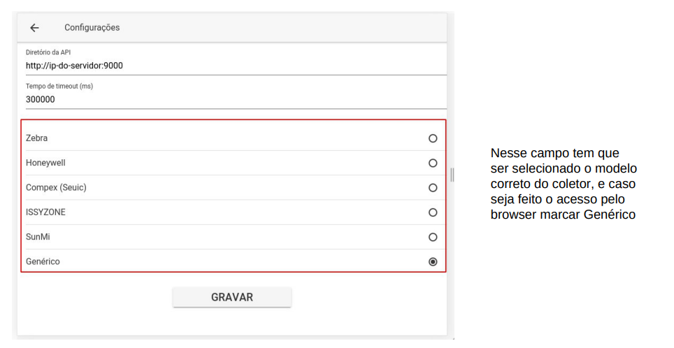Select the Genérico radio button
The image size is (674, 348).
433,261
